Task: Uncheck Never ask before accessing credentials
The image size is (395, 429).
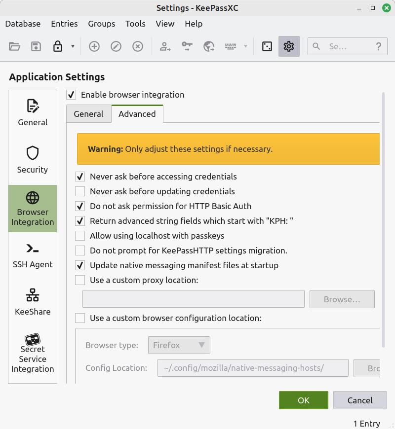Action: (x=80, y=177)
